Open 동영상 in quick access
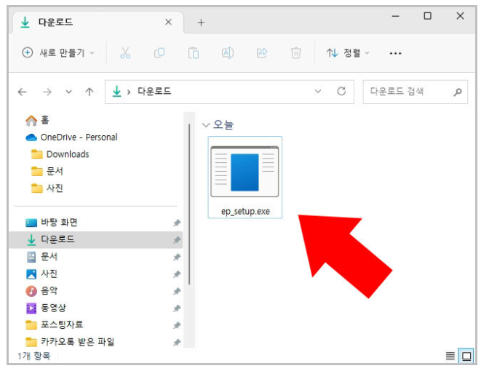 (x=46, y=308)
